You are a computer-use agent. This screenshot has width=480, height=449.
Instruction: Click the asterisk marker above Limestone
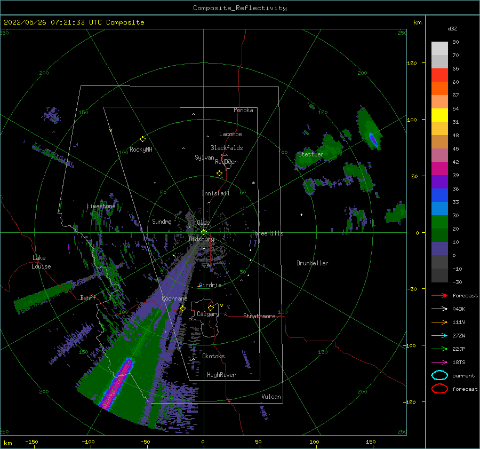pos(101,201)
